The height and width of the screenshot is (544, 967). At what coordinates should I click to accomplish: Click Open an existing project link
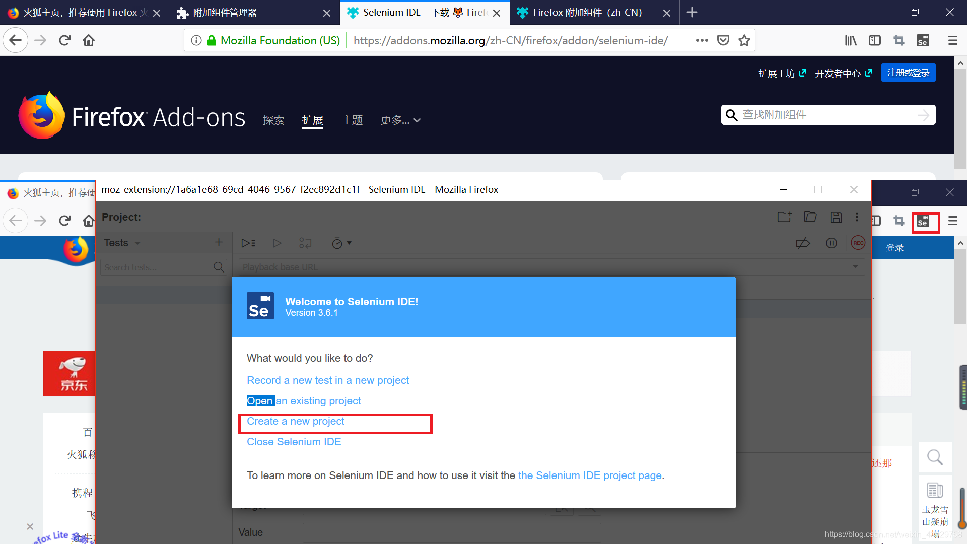pyautogui.click(x=304, y=401)
